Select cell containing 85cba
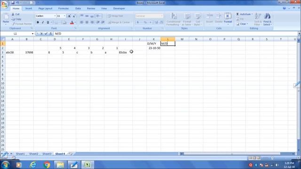Viewport: 301px width, 169px height. 126,53
